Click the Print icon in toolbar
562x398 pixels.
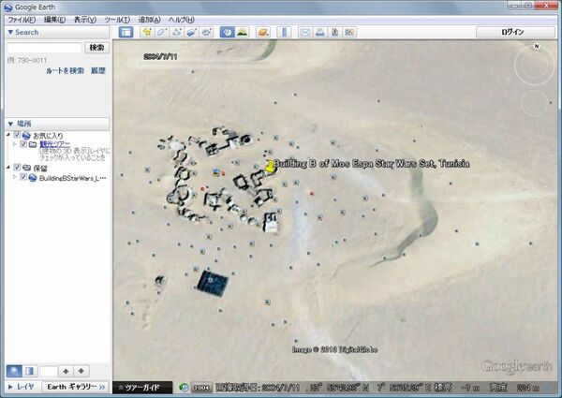coord(319,32)
